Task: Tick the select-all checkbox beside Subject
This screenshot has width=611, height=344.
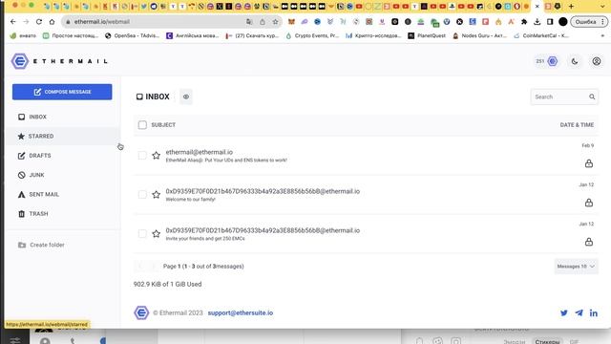Action: (x=142, y=125)
